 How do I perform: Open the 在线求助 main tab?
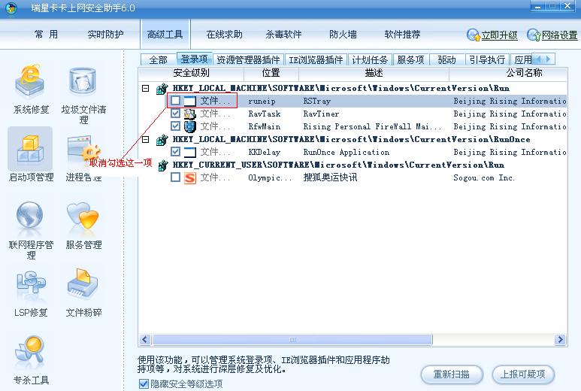[x=224, y=35]
